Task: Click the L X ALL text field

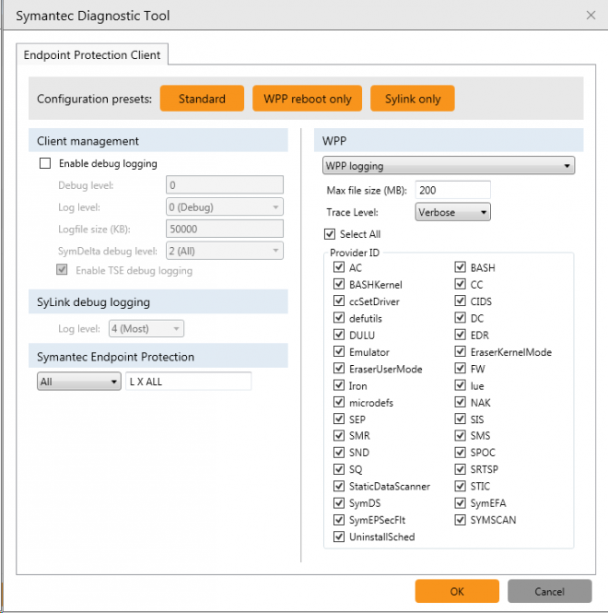Action: pyautogui.click(x=189, y=382)
